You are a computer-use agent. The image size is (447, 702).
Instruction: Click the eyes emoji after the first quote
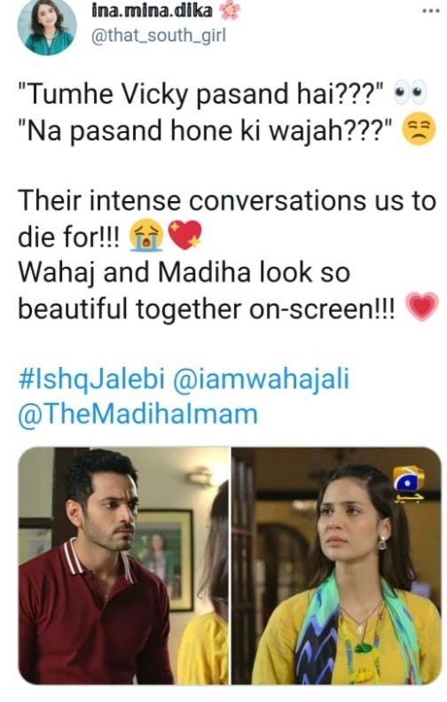click(410, 94)
